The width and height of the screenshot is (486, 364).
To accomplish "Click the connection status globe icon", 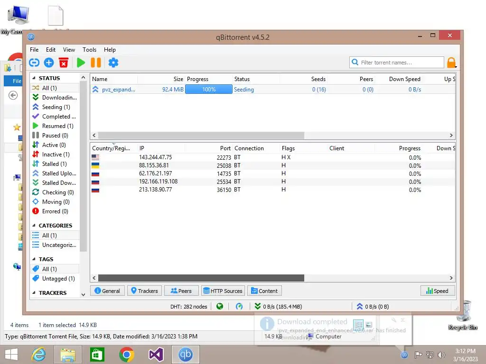I will click(220, 307).
